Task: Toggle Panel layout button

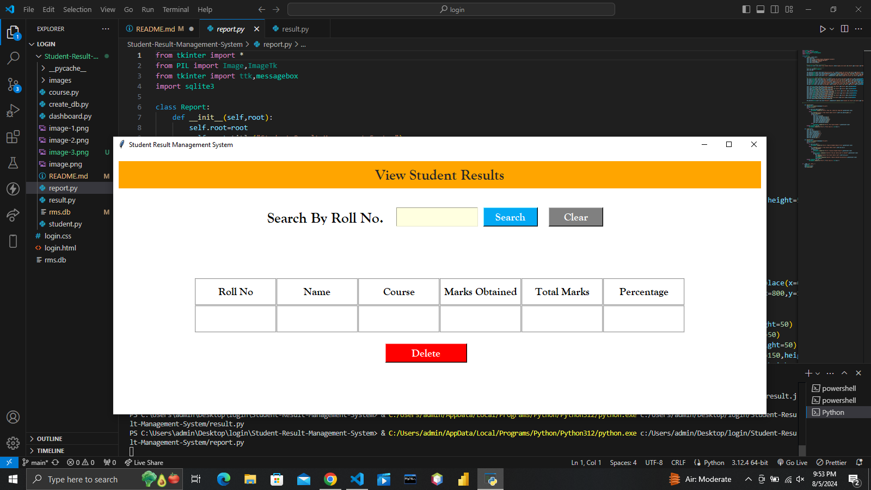Action: [x=760, y=9]
